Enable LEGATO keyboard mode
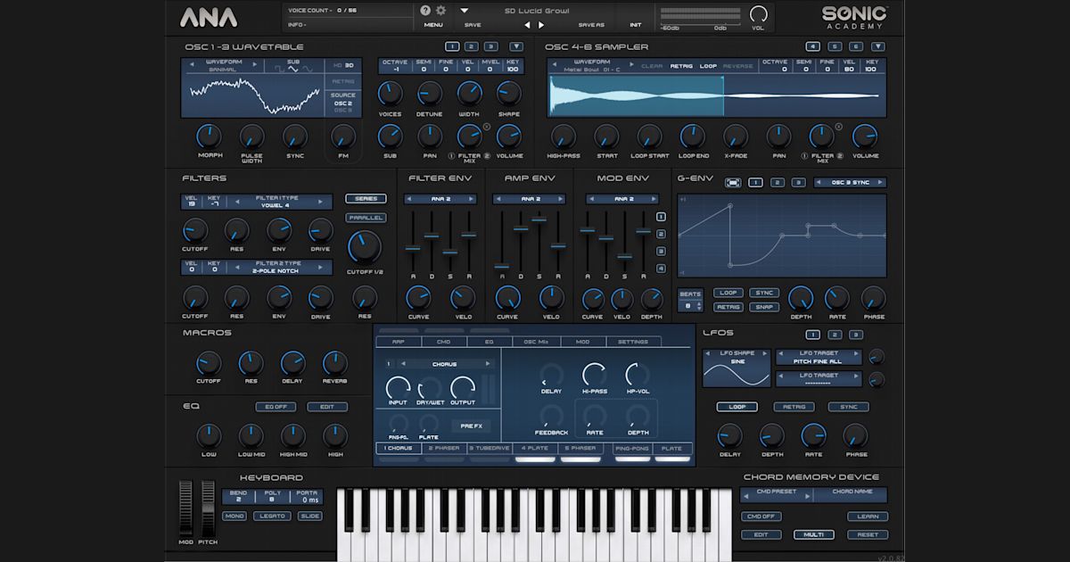Screen dimensions: 1070x562 click(271, 516)
